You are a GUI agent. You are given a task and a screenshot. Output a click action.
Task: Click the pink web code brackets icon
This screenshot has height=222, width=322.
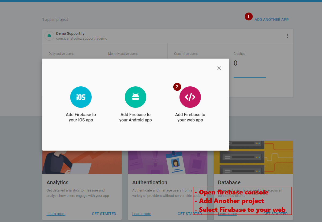tap(190, 97)
